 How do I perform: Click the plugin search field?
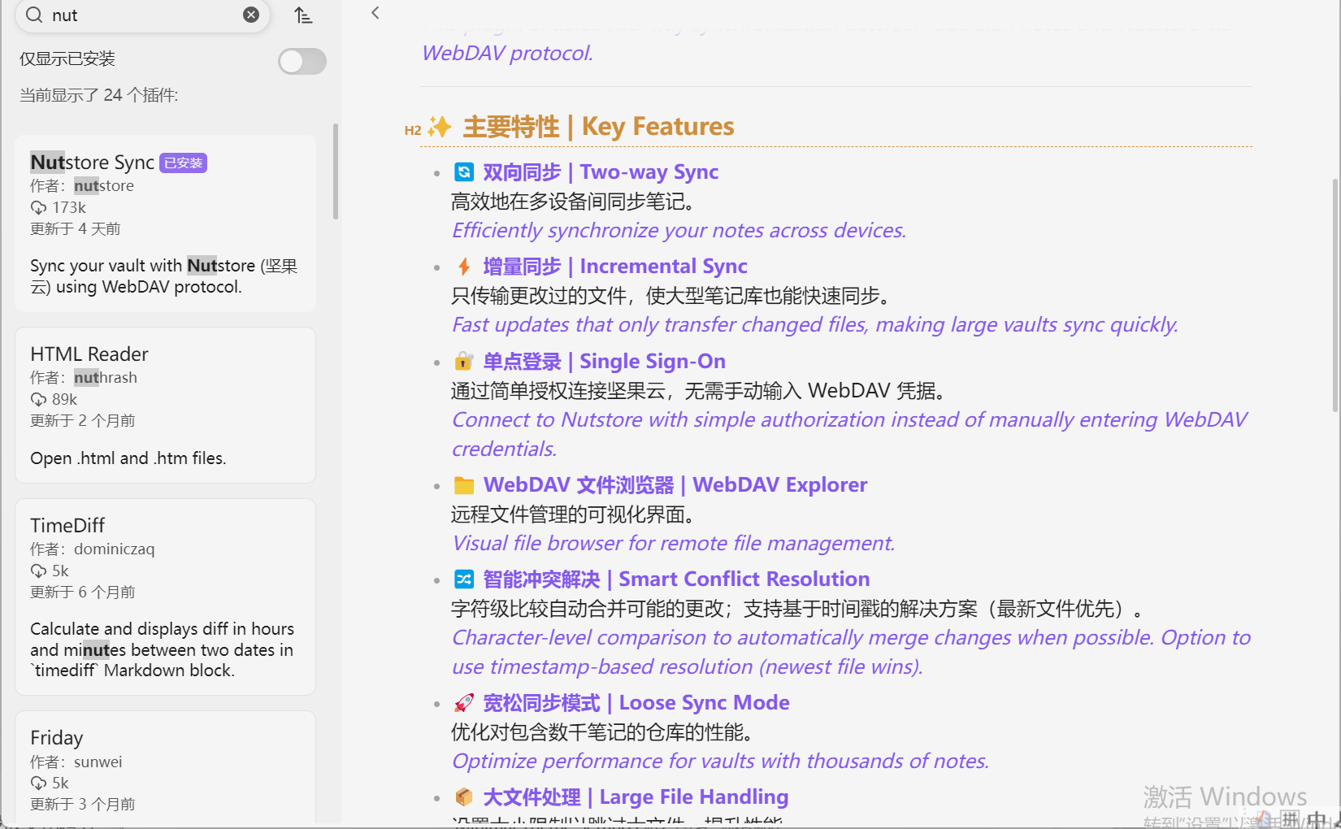coord(142,15)
